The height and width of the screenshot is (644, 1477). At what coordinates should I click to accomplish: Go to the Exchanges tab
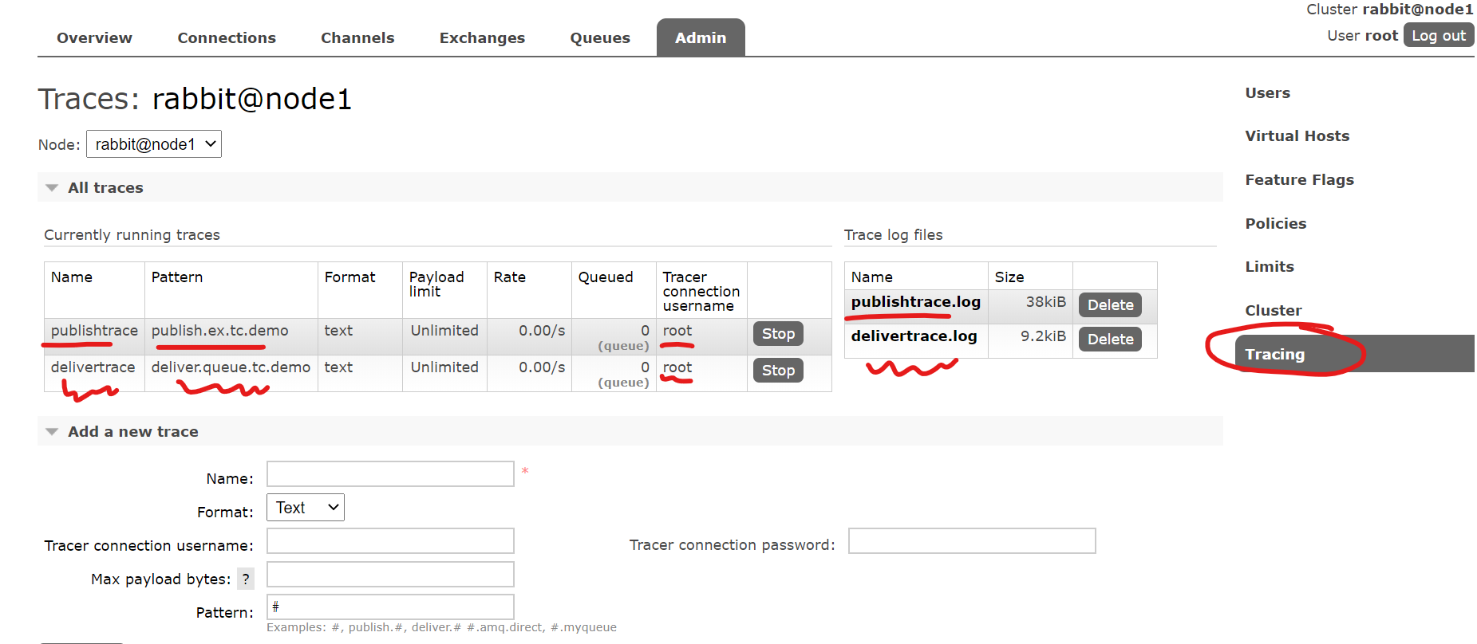click(x=482, y=37)
